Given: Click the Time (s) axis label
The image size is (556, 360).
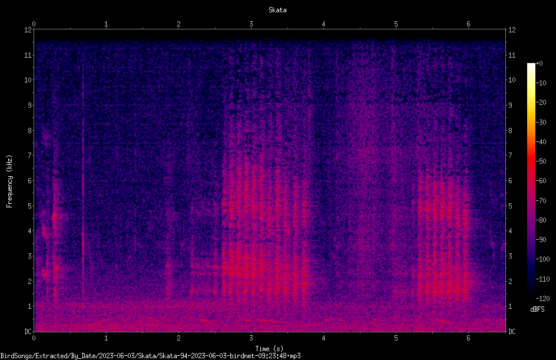Looking at the screenshot, I should [x=269, y=349].
